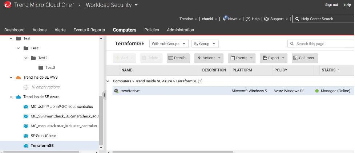
Task: Click the Test3 folder icon
Action: (41, 67)
